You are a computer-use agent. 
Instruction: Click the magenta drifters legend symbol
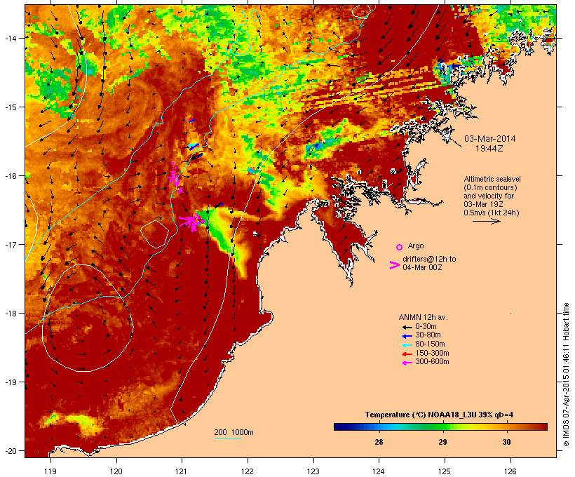pyautogui.click(x=394, y=265)
